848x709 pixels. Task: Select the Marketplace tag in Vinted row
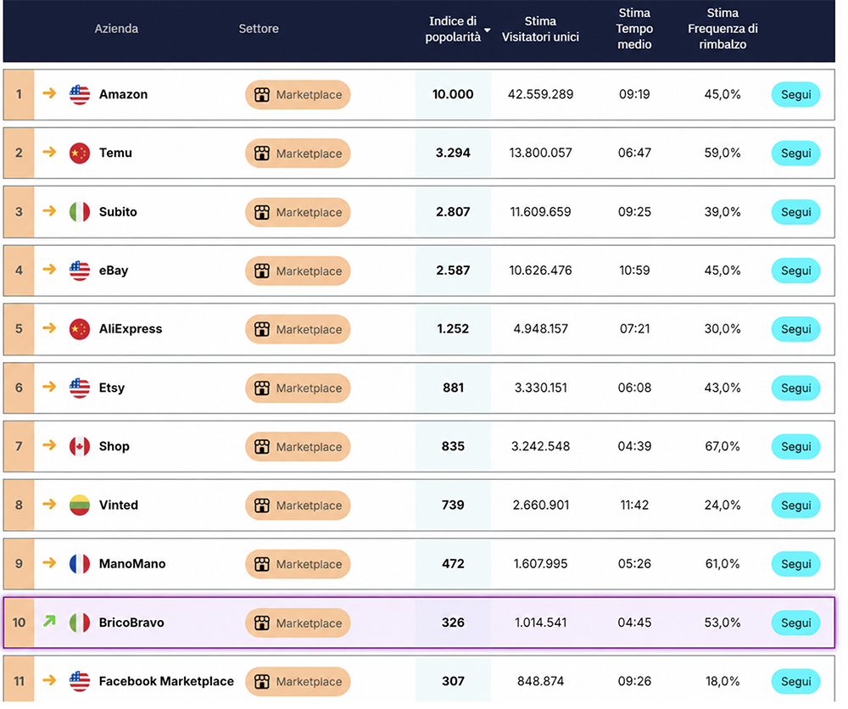[298, 505]
